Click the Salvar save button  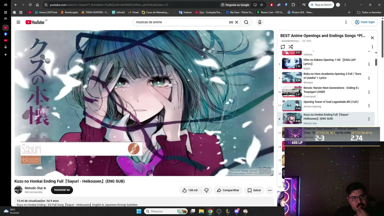[254, 190]
